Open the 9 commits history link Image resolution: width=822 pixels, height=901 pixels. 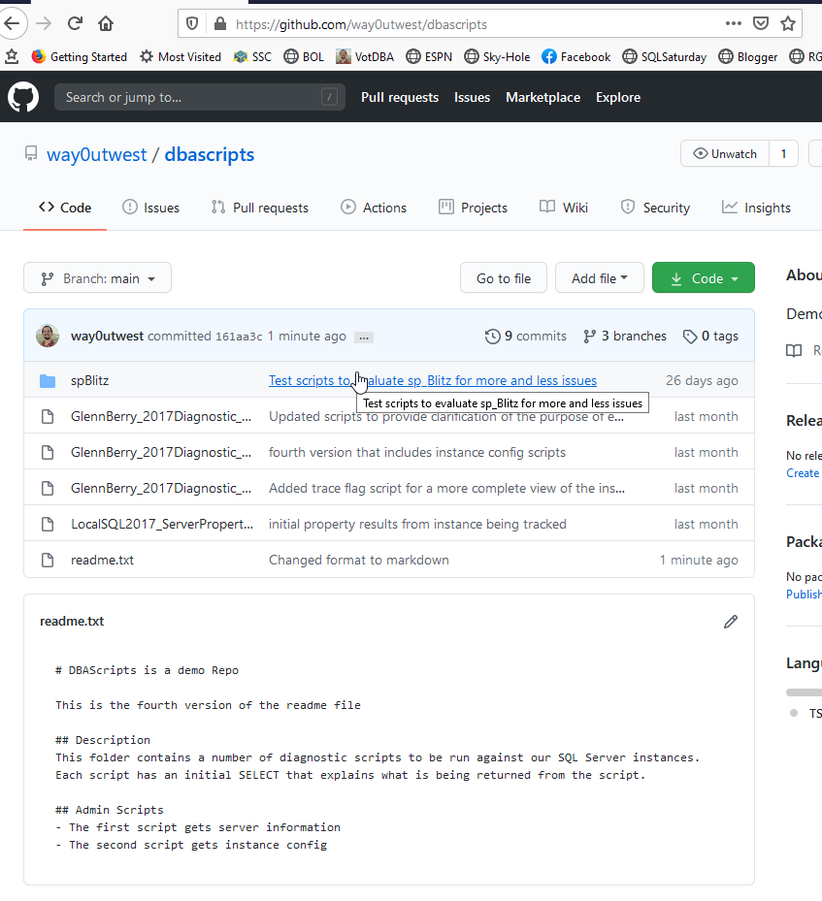pyautogui.click(x=526, y=337)
